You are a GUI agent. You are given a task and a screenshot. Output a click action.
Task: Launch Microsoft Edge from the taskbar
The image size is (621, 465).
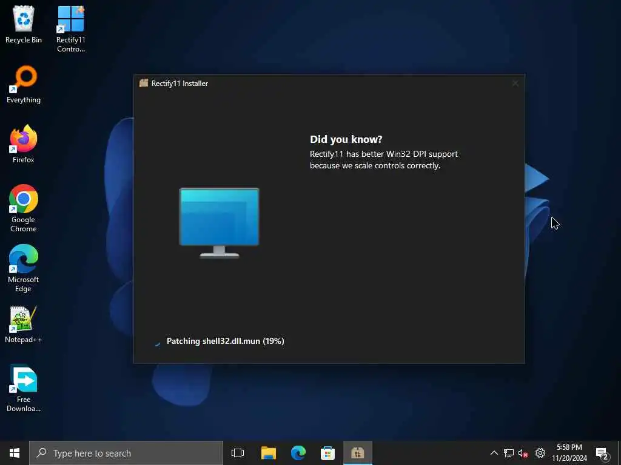[298, 453]
